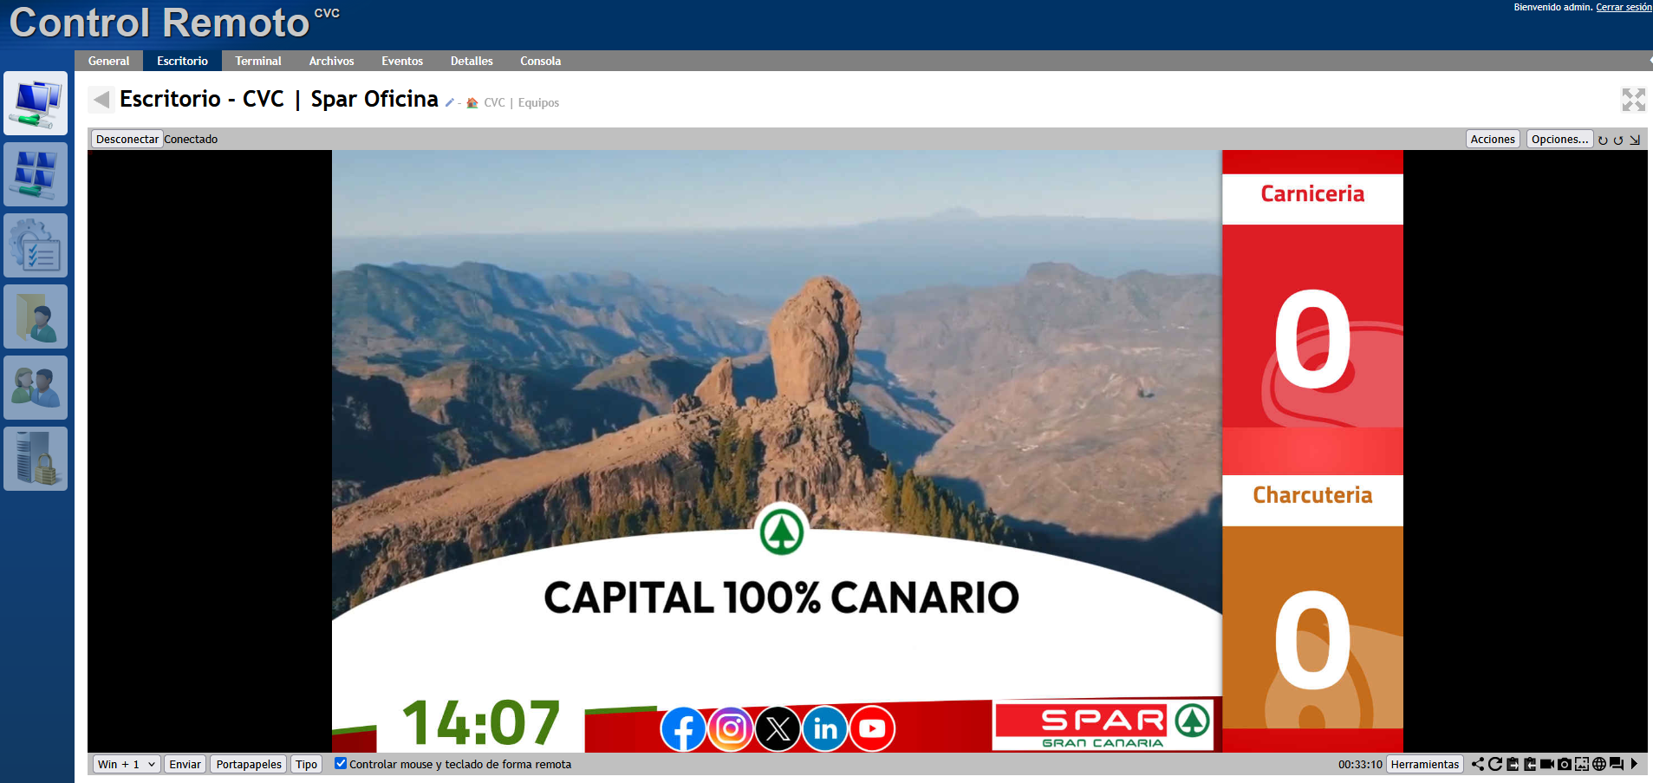Click the camera screenshot icon
Viewport: 1653px width, 783px height.
pyautogui.click(x=1564, y=764)
